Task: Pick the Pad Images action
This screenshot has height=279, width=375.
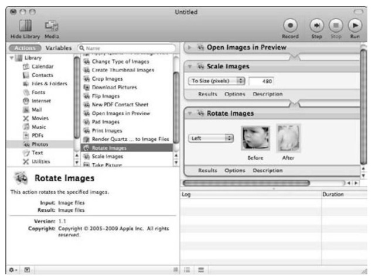Action: (101, 122)
